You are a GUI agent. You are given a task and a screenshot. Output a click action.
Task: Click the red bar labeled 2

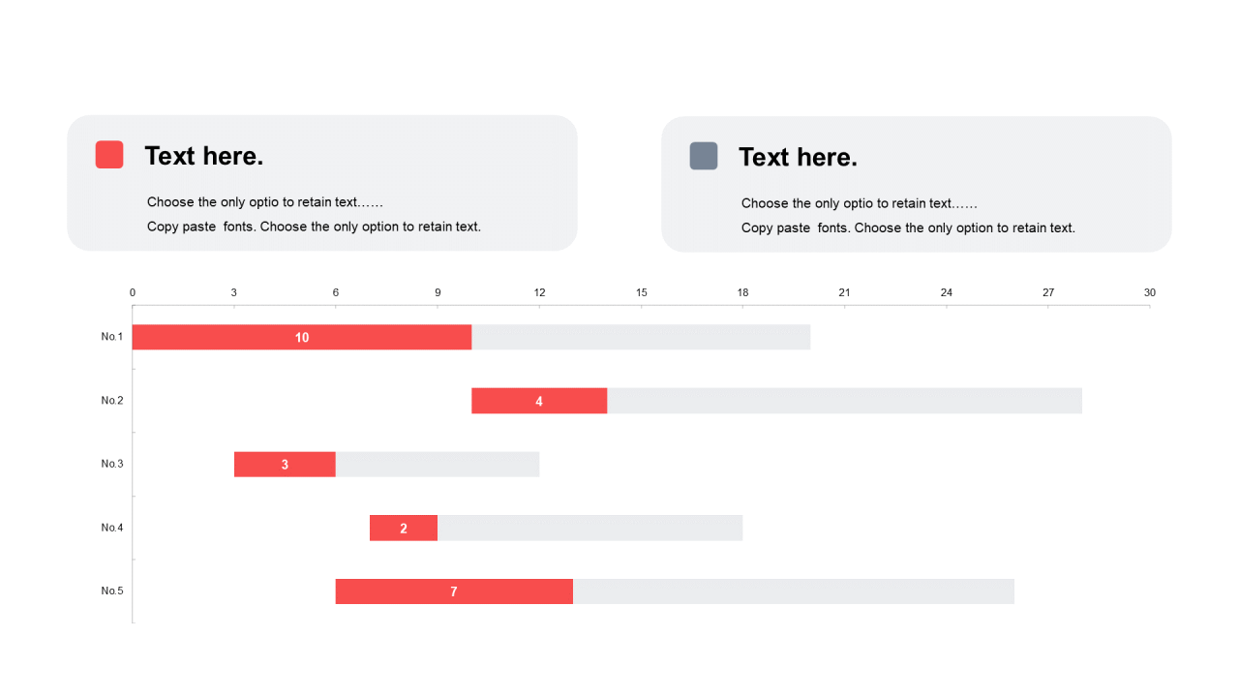click(404, 528)
